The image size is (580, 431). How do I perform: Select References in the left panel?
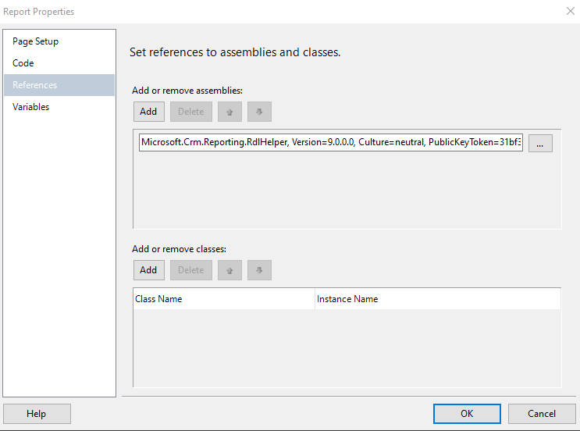pos(34,85)
